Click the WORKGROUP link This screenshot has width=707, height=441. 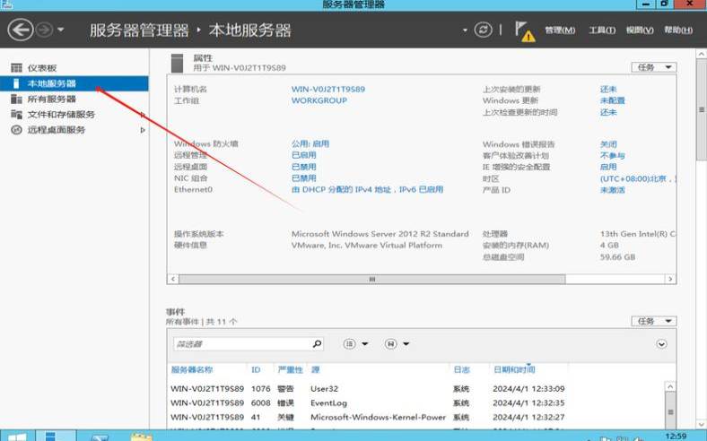coord(319,100)
